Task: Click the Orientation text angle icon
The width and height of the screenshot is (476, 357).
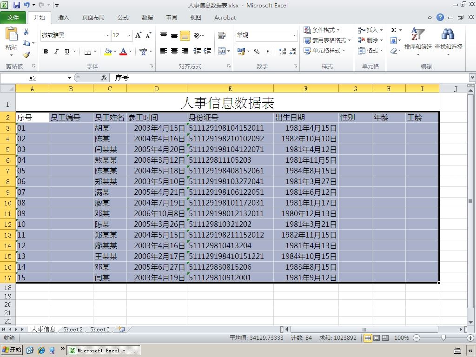Action: (197, 35)
